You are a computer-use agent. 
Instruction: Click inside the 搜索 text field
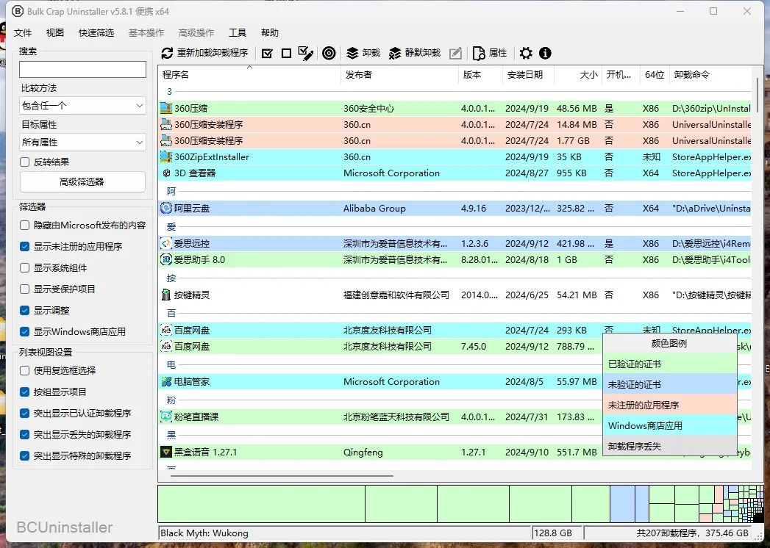tap(82, 69)
